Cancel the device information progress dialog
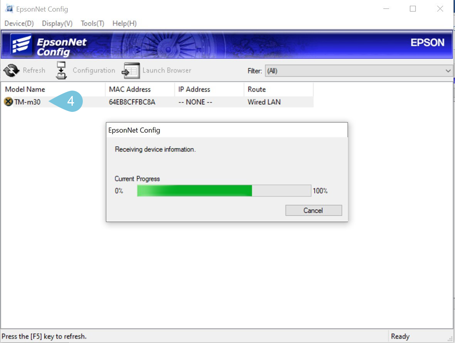The image size is (455, 343). (313, 211)
